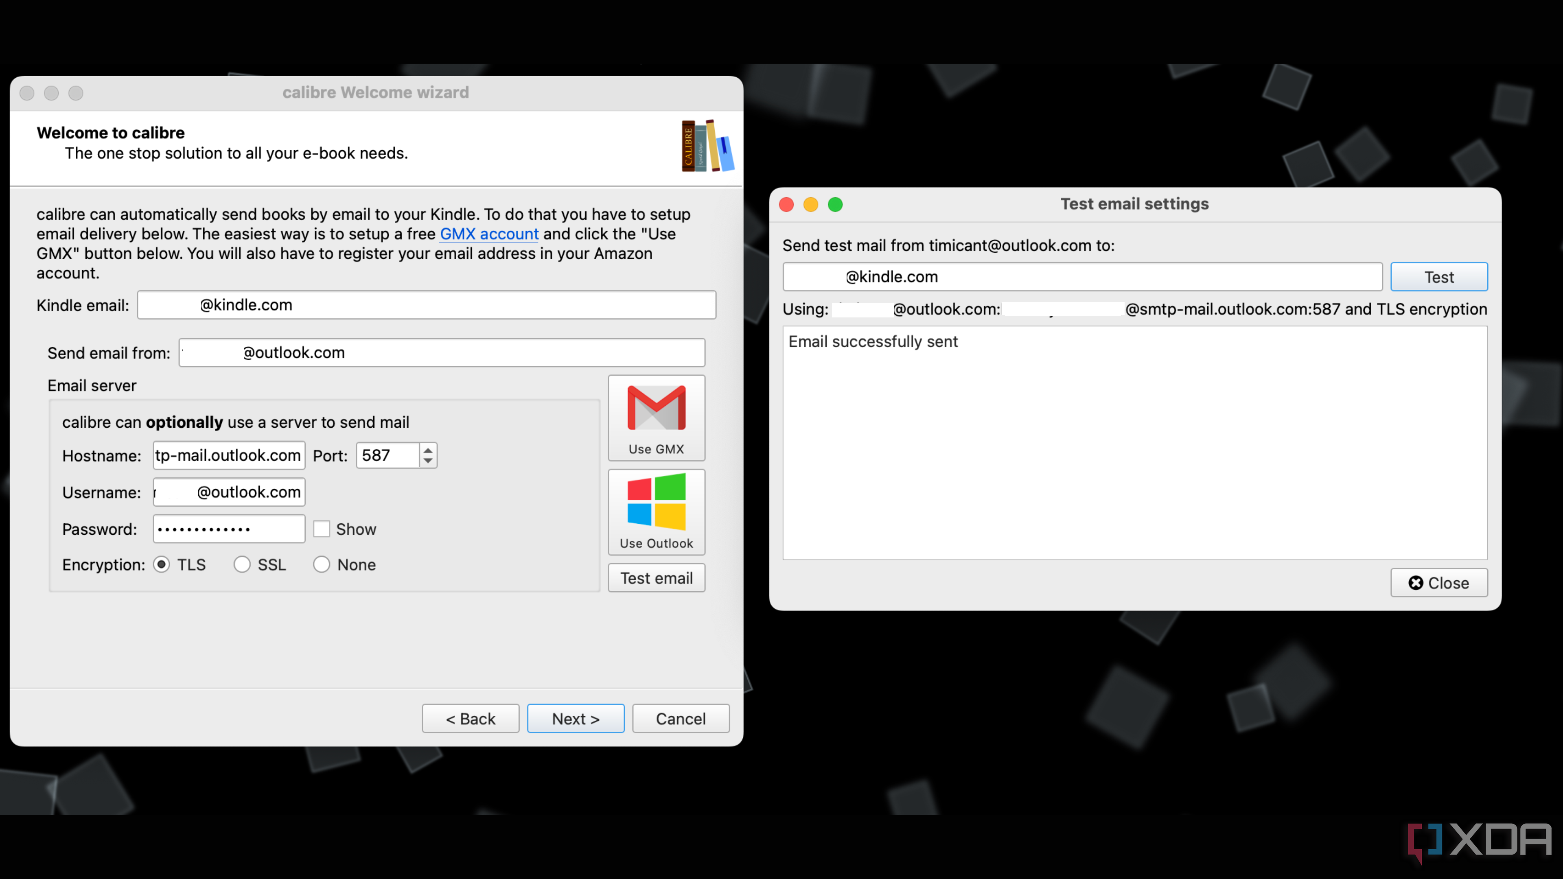Screen dimensions: 1563x879
Task: Maximize the Test email settings window
Action: (x=835, y=204)
